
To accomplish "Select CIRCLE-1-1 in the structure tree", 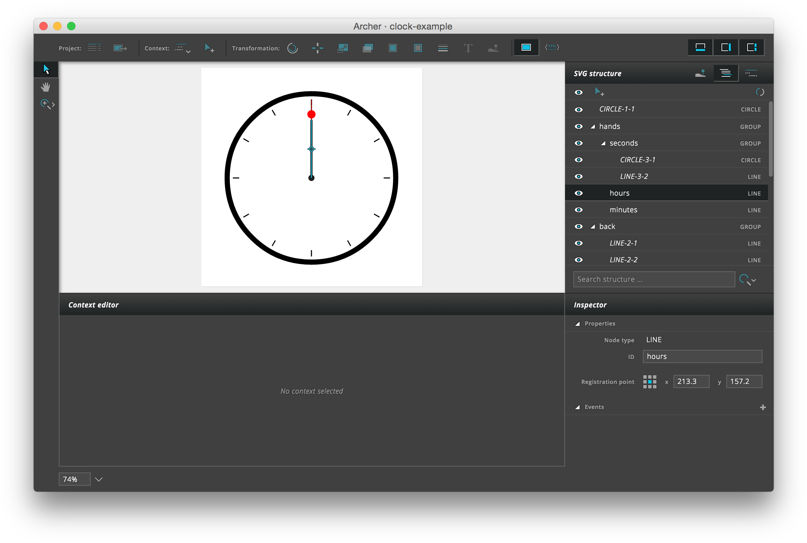I will point(667,109).
